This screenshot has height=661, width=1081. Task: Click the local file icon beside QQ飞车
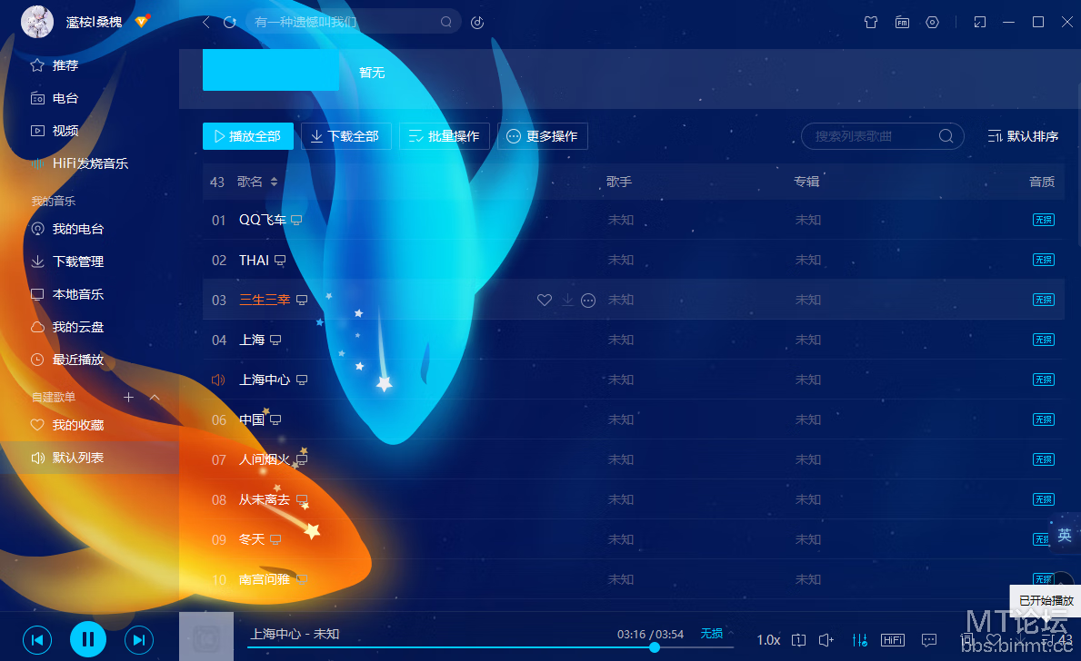coord(296,221)
